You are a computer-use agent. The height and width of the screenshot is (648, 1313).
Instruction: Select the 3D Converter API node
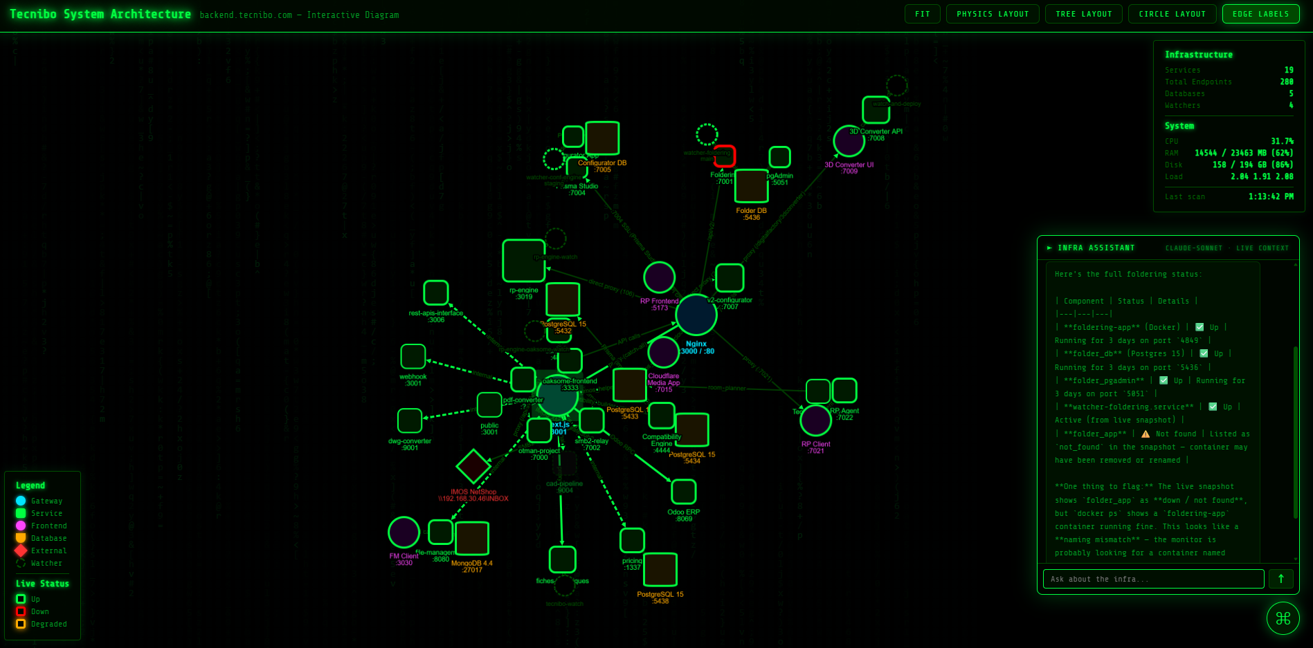(876, 110)
